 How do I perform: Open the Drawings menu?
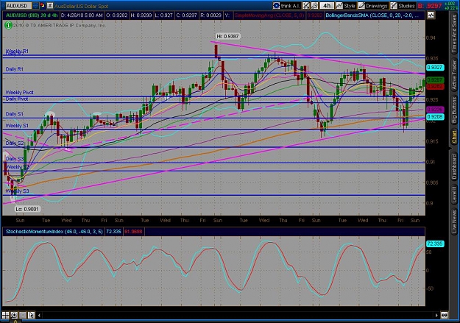[x=373, y=6]
